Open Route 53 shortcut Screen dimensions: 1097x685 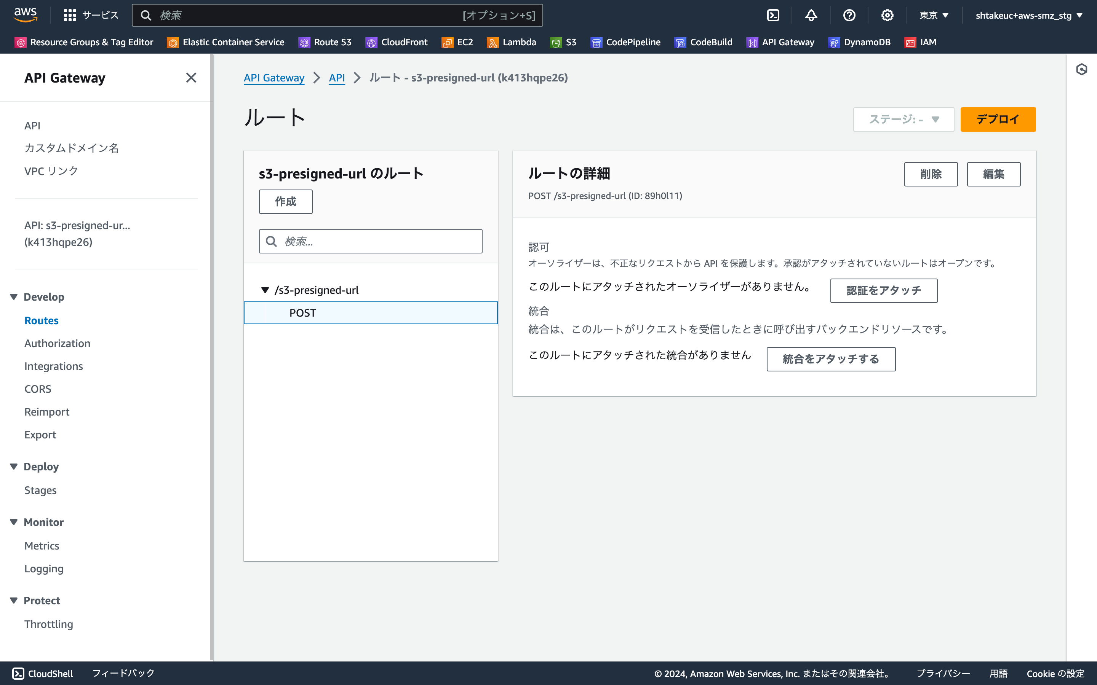coord(325,42)
